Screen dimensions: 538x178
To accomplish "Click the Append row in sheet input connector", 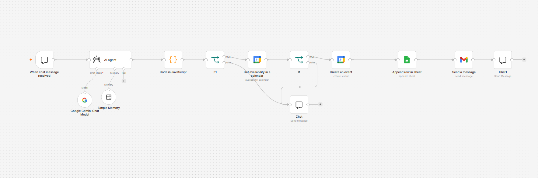I will coord(398,60).
